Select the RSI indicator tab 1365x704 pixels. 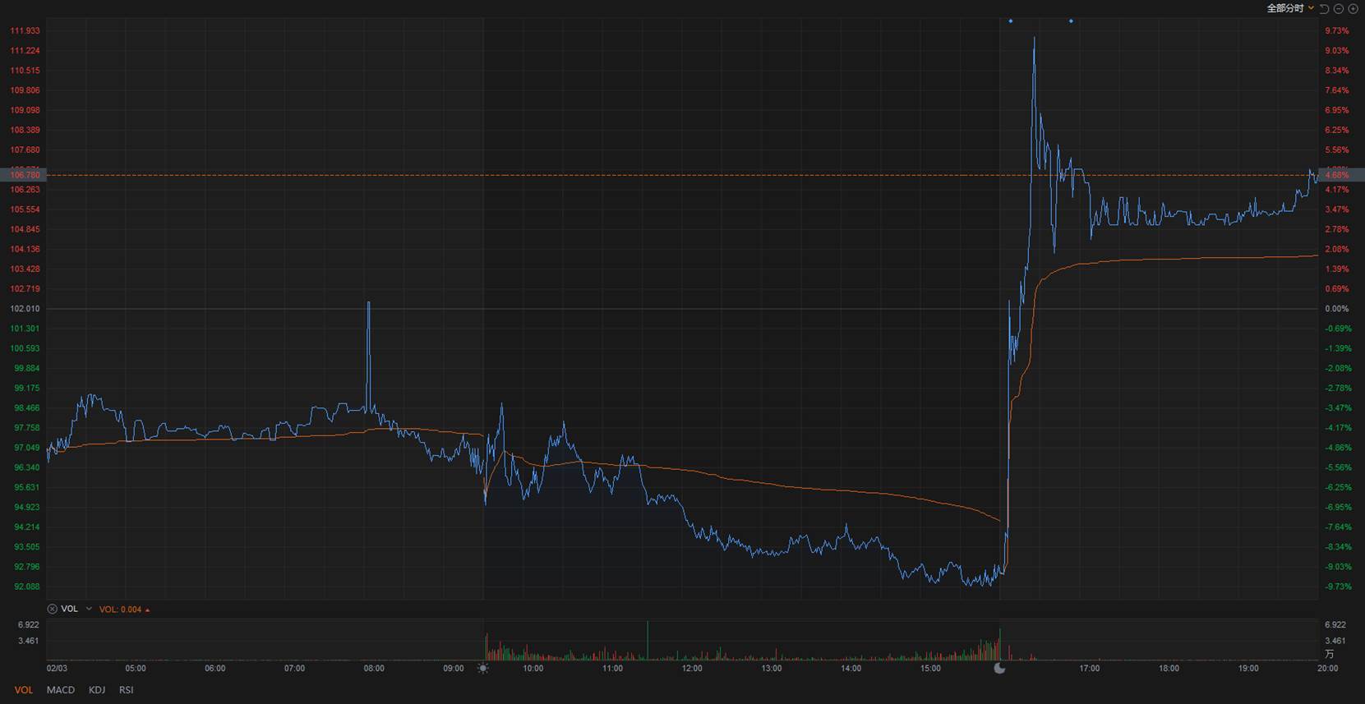[x=126, y=690]
